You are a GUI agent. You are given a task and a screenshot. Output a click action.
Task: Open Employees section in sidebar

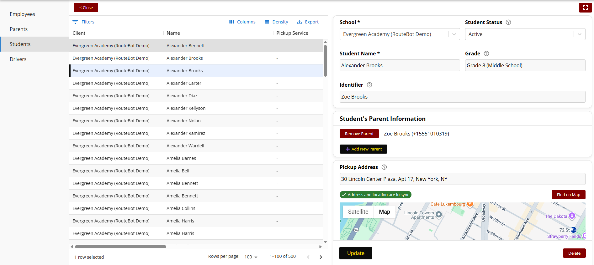tap(34, 14)
